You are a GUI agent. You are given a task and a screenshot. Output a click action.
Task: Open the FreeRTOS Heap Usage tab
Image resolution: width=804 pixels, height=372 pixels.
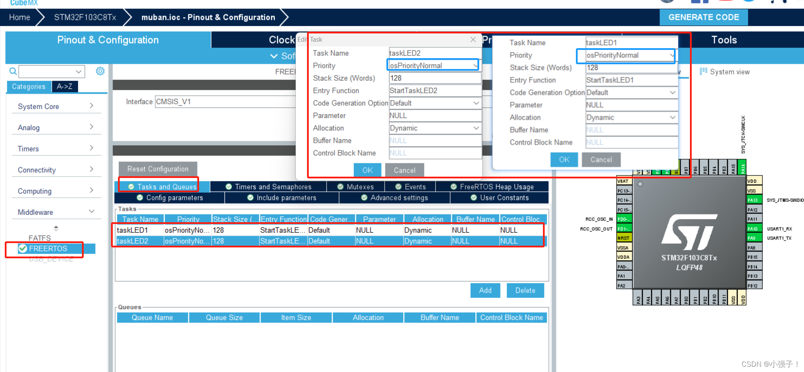tap(492, 187)
